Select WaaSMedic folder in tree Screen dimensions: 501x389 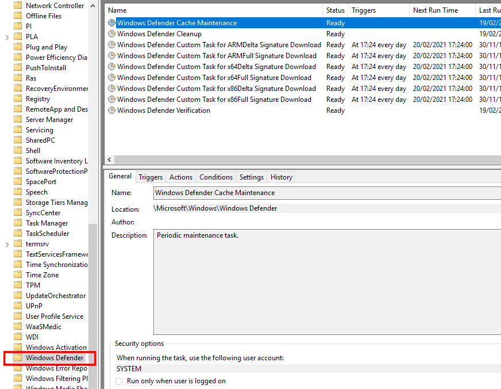click(x=44, y=327)
